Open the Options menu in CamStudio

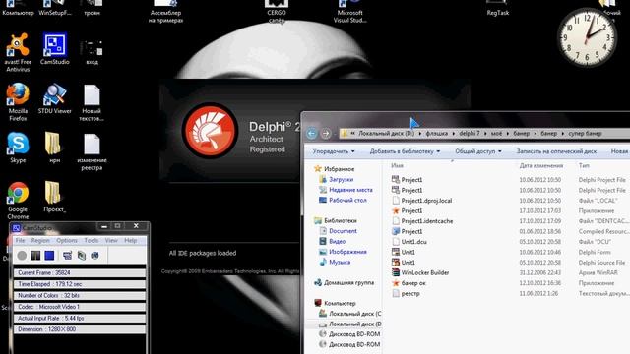tap(67, 240)
